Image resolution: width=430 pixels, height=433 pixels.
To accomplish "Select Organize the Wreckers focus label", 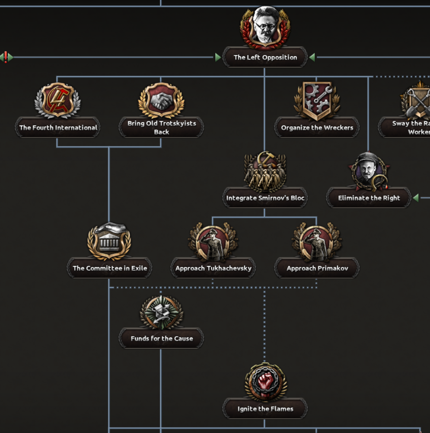I will tap(317, 127).
